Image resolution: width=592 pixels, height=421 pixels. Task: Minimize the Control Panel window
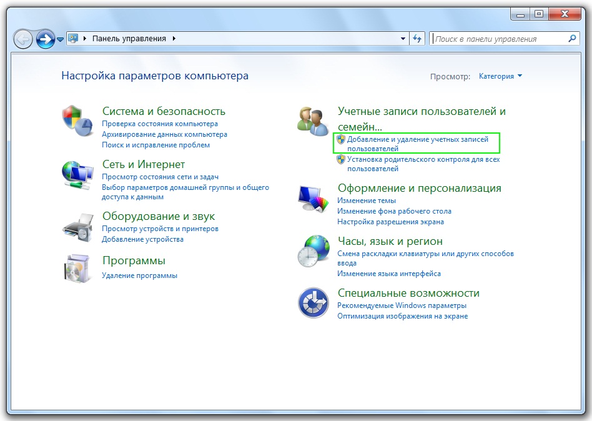(521, 14)
